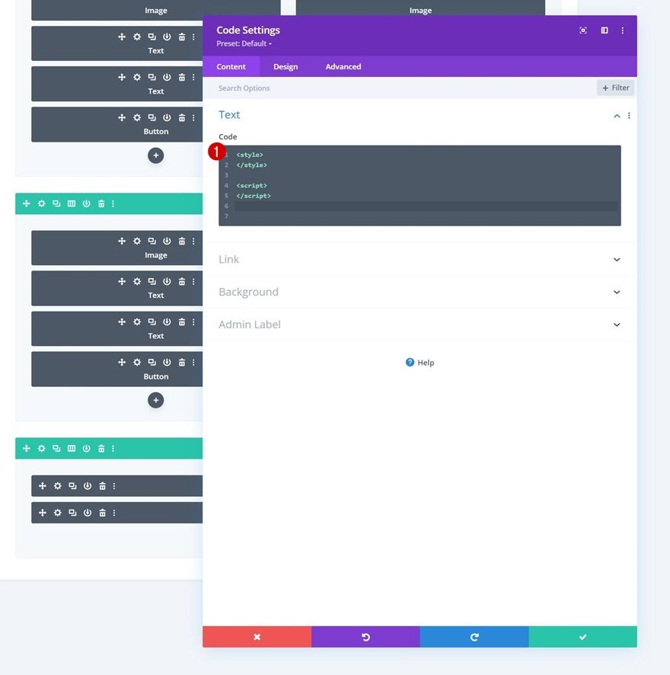Delete the Image module using its trash icon

(x=182, y=242)
